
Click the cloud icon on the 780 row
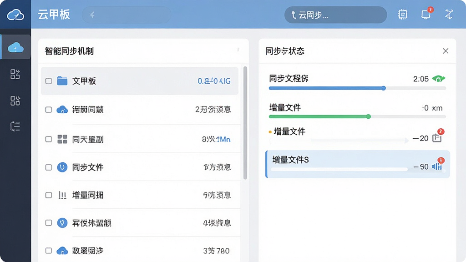[62, 251]
